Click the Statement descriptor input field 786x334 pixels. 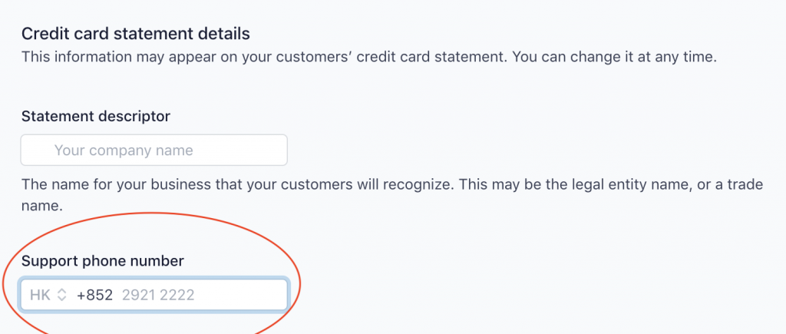click(x=154, y=150)
